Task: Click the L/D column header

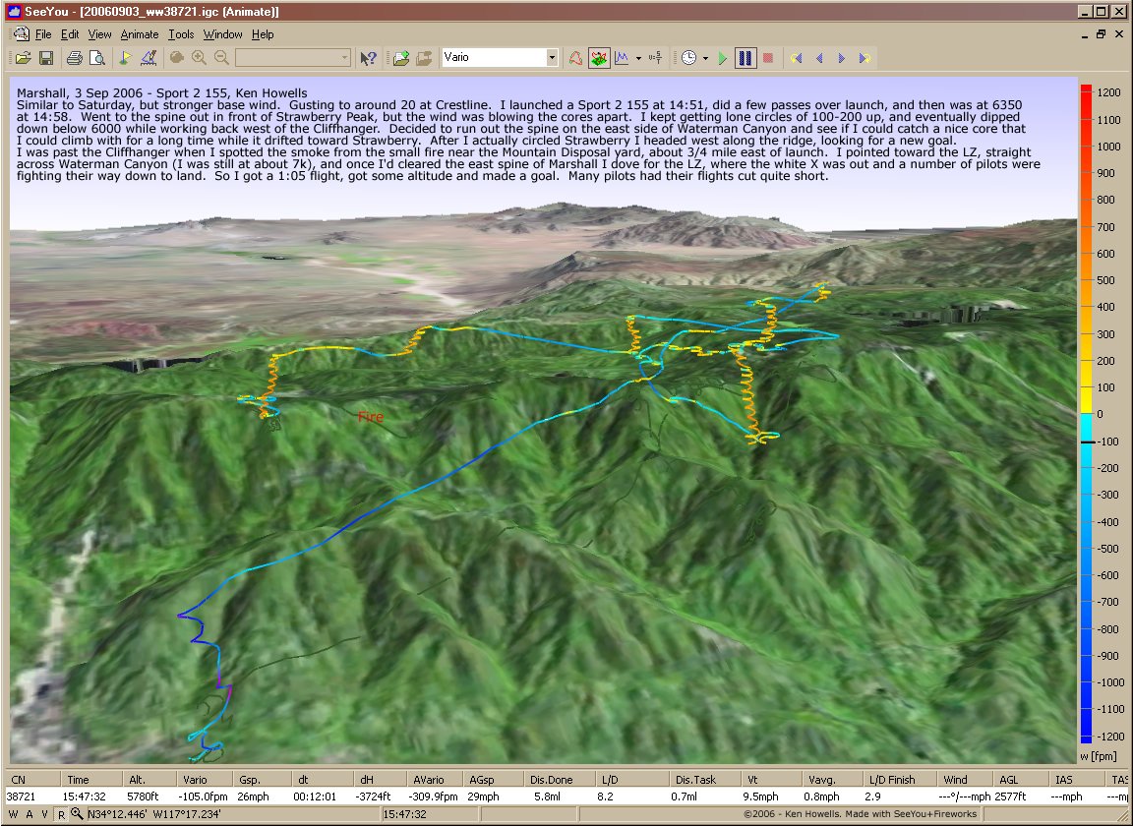Action: coord(607,779)
